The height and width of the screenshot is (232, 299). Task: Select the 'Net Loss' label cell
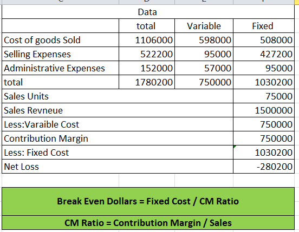(118, 167)
